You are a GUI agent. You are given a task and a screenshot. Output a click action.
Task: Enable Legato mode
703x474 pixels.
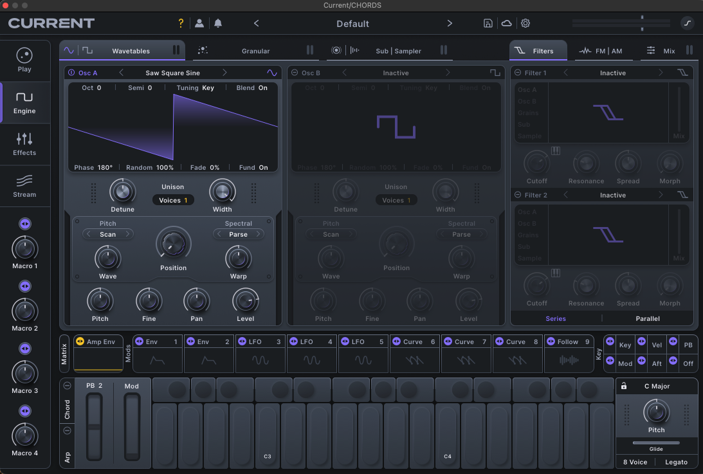(676, 462)
